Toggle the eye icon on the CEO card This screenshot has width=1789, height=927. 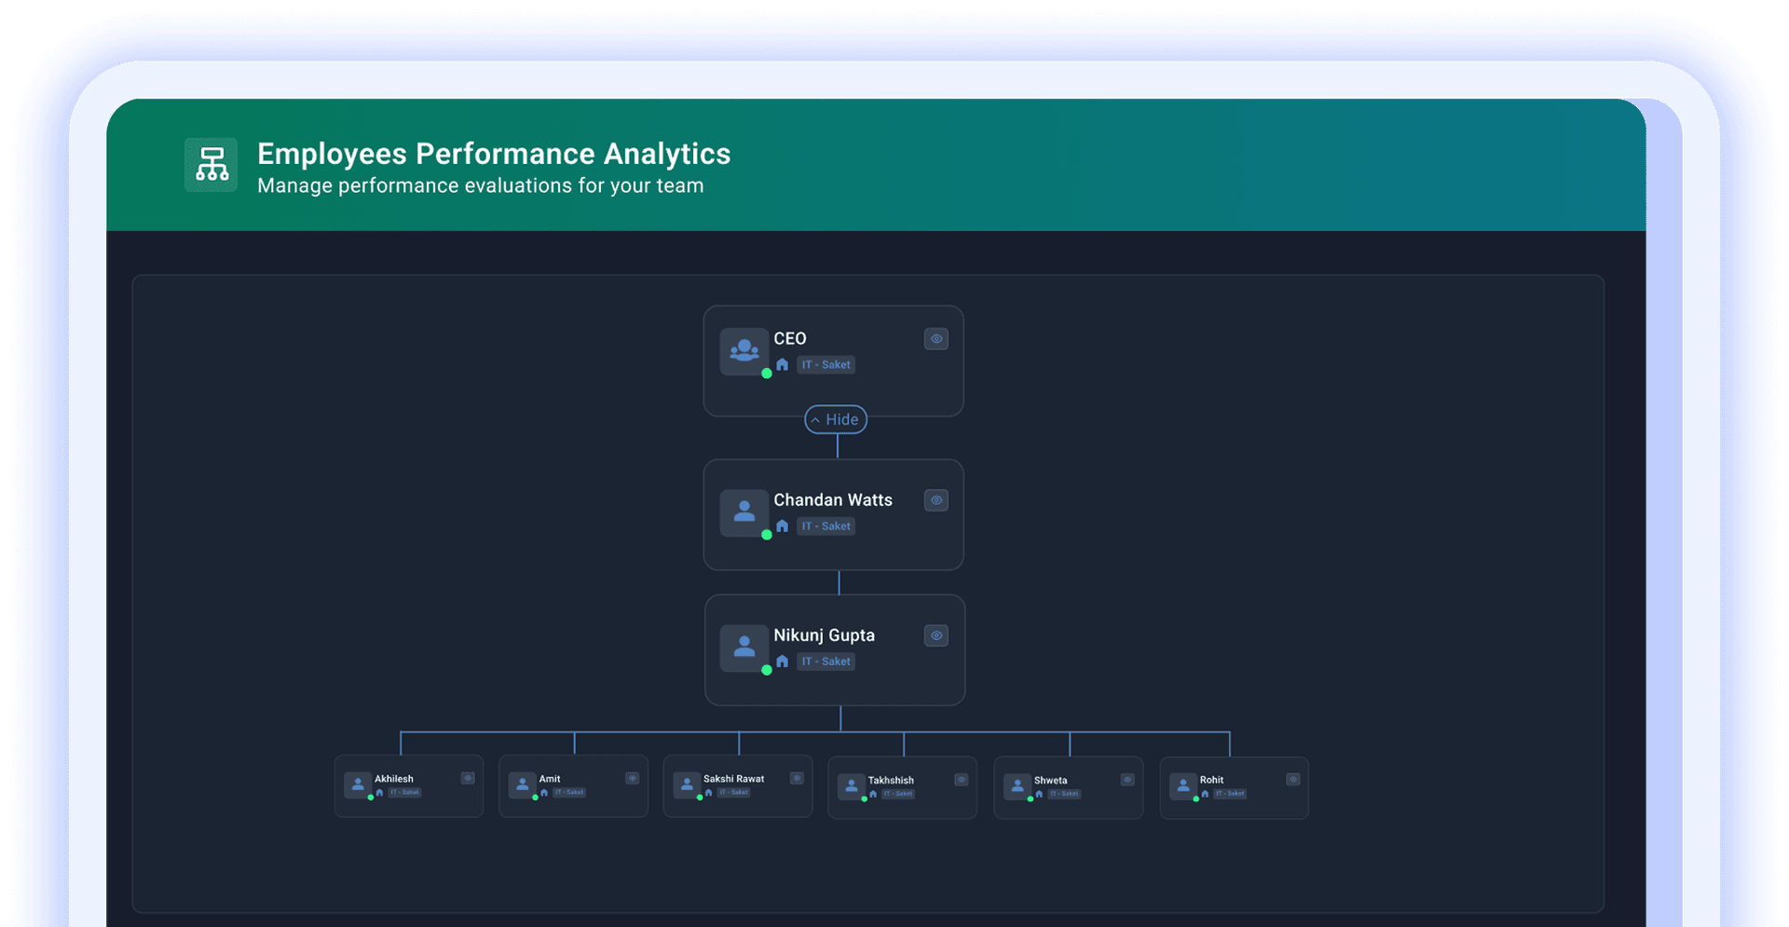pos(935,338)
